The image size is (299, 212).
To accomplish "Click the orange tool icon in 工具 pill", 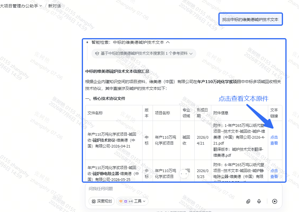I will [x=121, y=201].
